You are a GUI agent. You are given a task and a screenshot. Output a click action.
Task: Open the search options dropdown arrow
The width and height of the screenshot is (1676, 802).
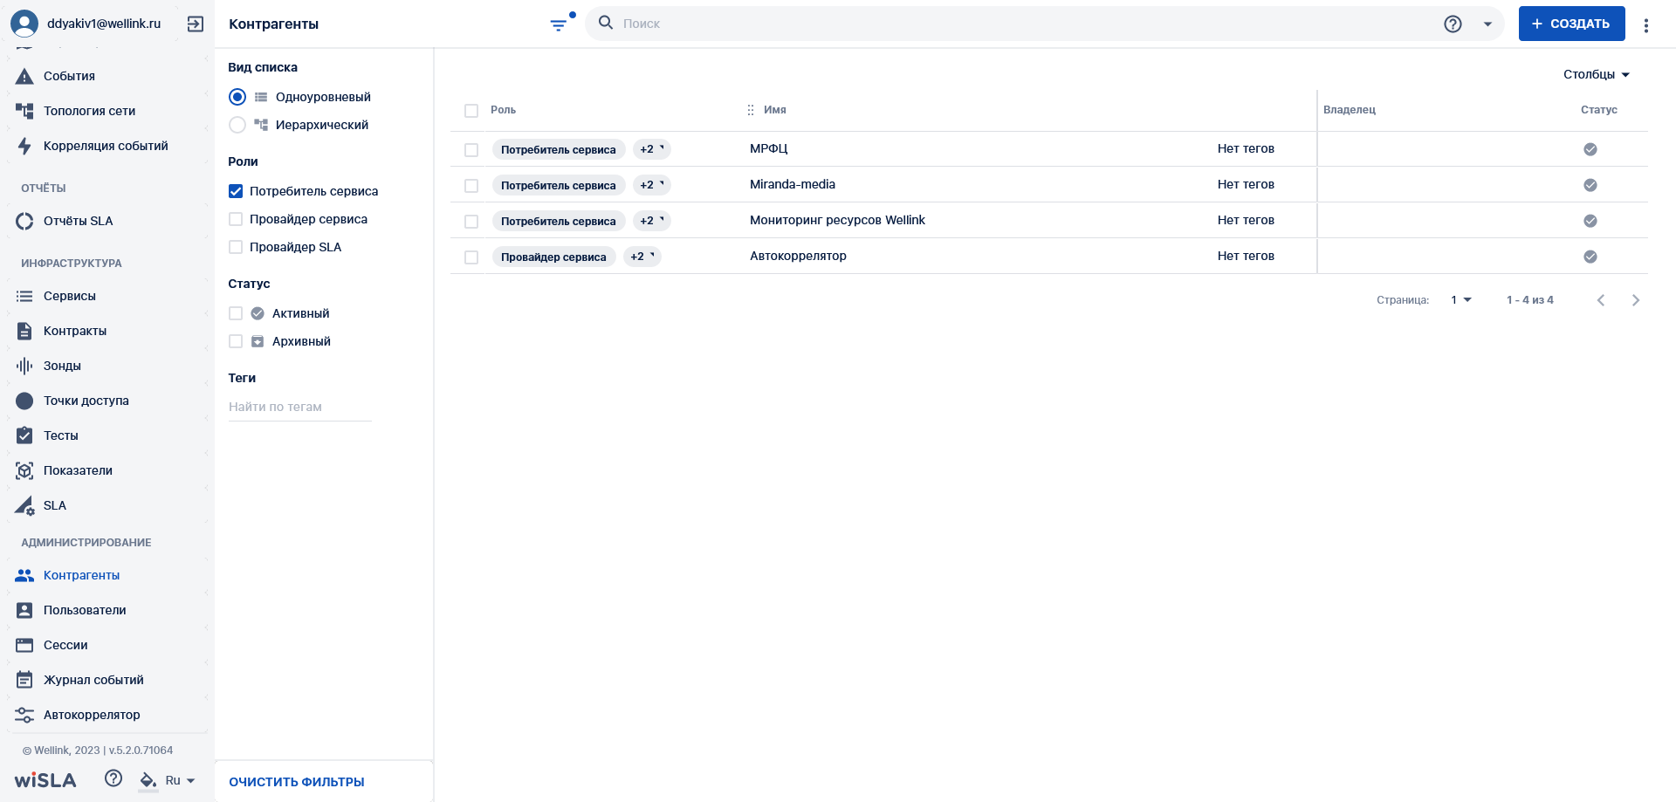(x=1487, y=24)
